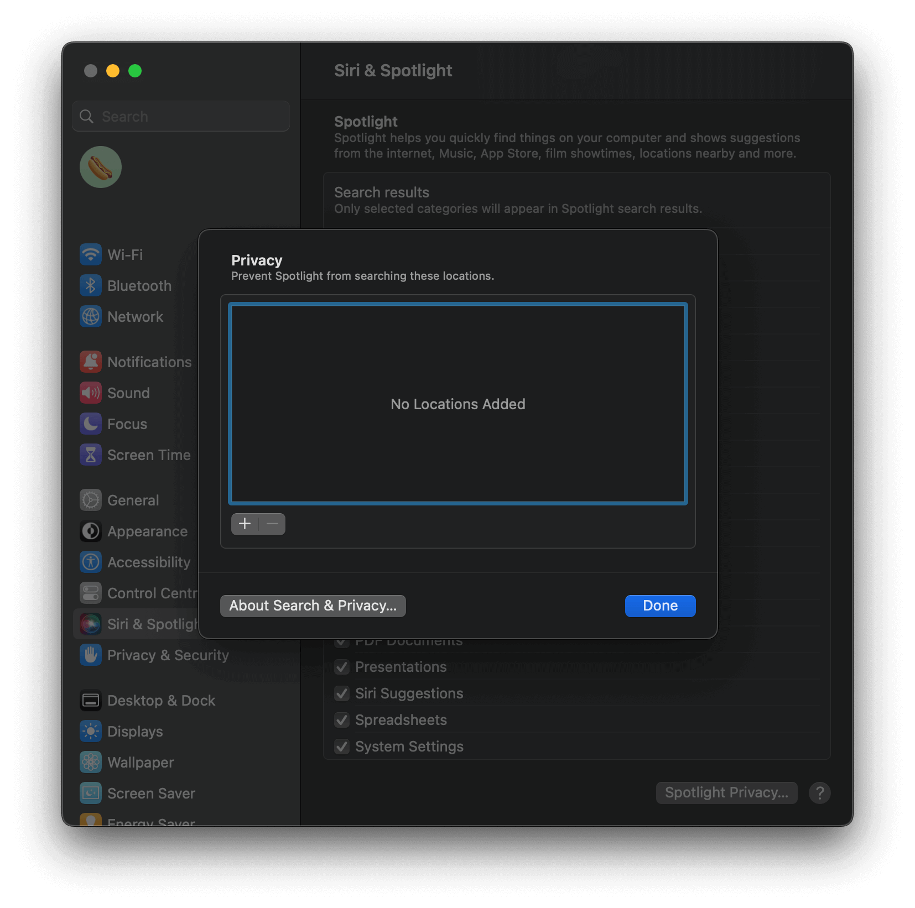
Task: Click the help question mark button
Action: [x=819, y=792]
